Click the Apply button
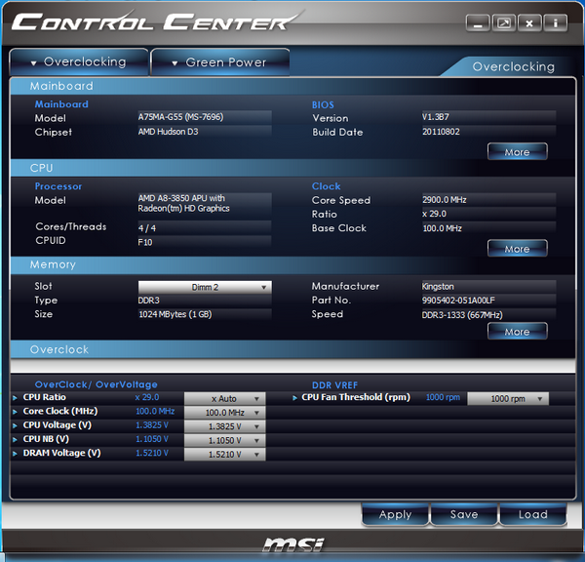This screenshot has width=585, height=562. pos(395,514)
